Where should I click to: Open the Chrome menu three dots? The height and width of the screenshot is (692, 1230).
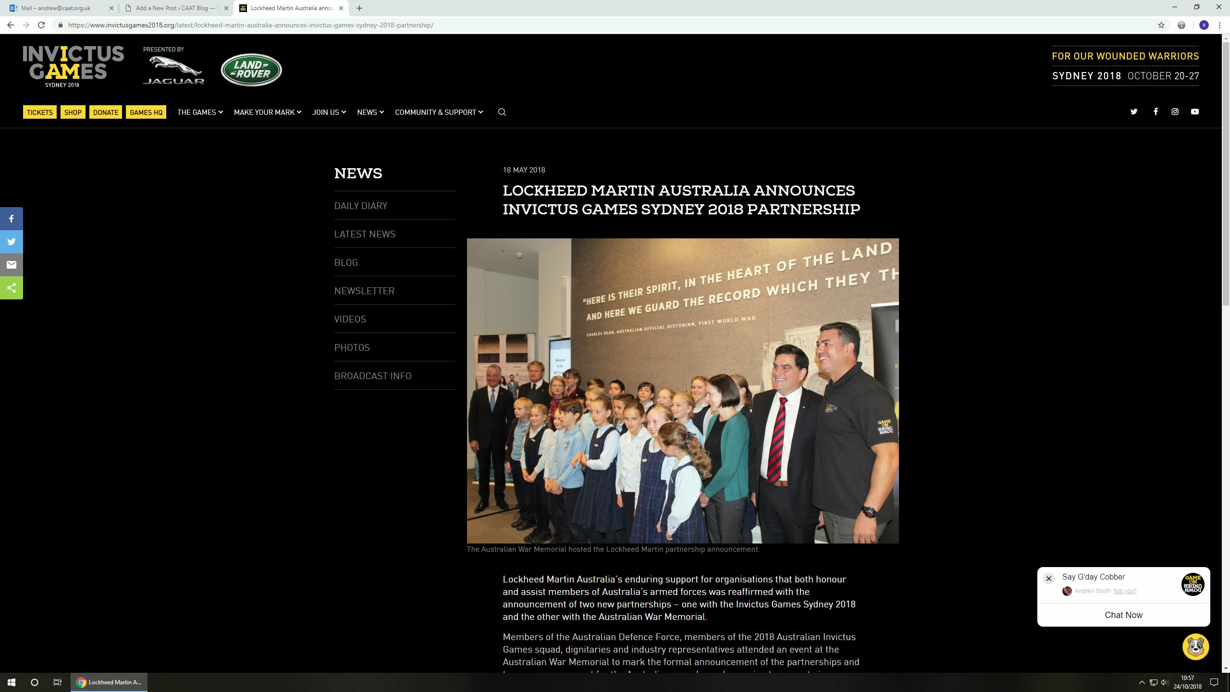[1219, 25]
